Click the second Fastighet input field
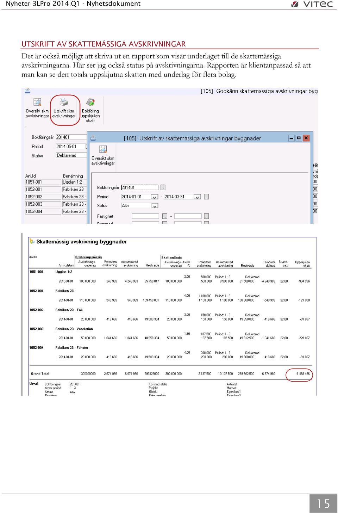 [x=188, y=216]
